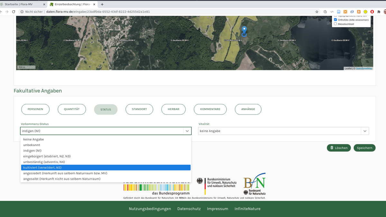Choose 'angesiedelt (Herkunft aus selbem Naturraum bzw. MV)'
The width and height of the screenshot is (386, 217).
pos(106,173)
